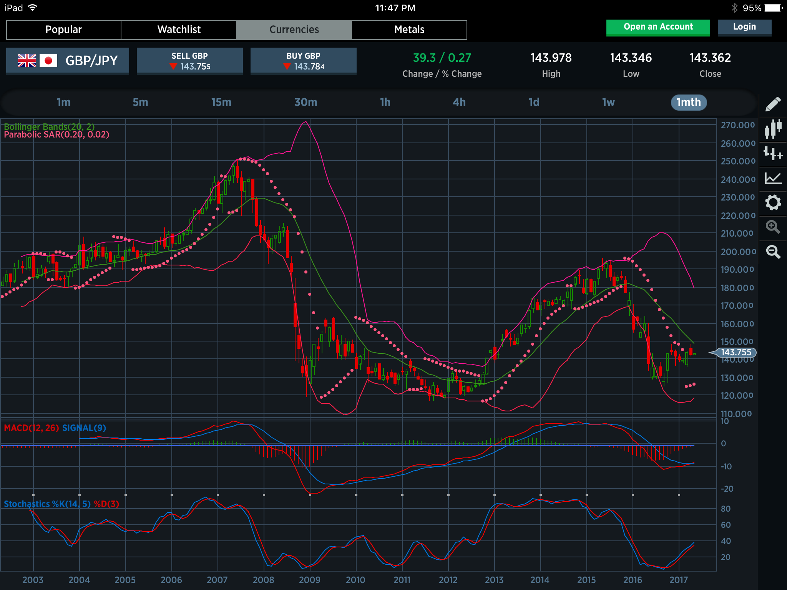Tap the 270.000 price axis label
787x590 pixels.
738,125
